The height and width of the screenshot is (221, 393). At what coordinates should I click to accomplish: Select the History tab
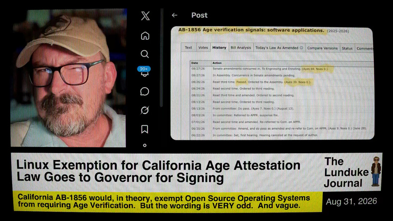click(219, 47)
